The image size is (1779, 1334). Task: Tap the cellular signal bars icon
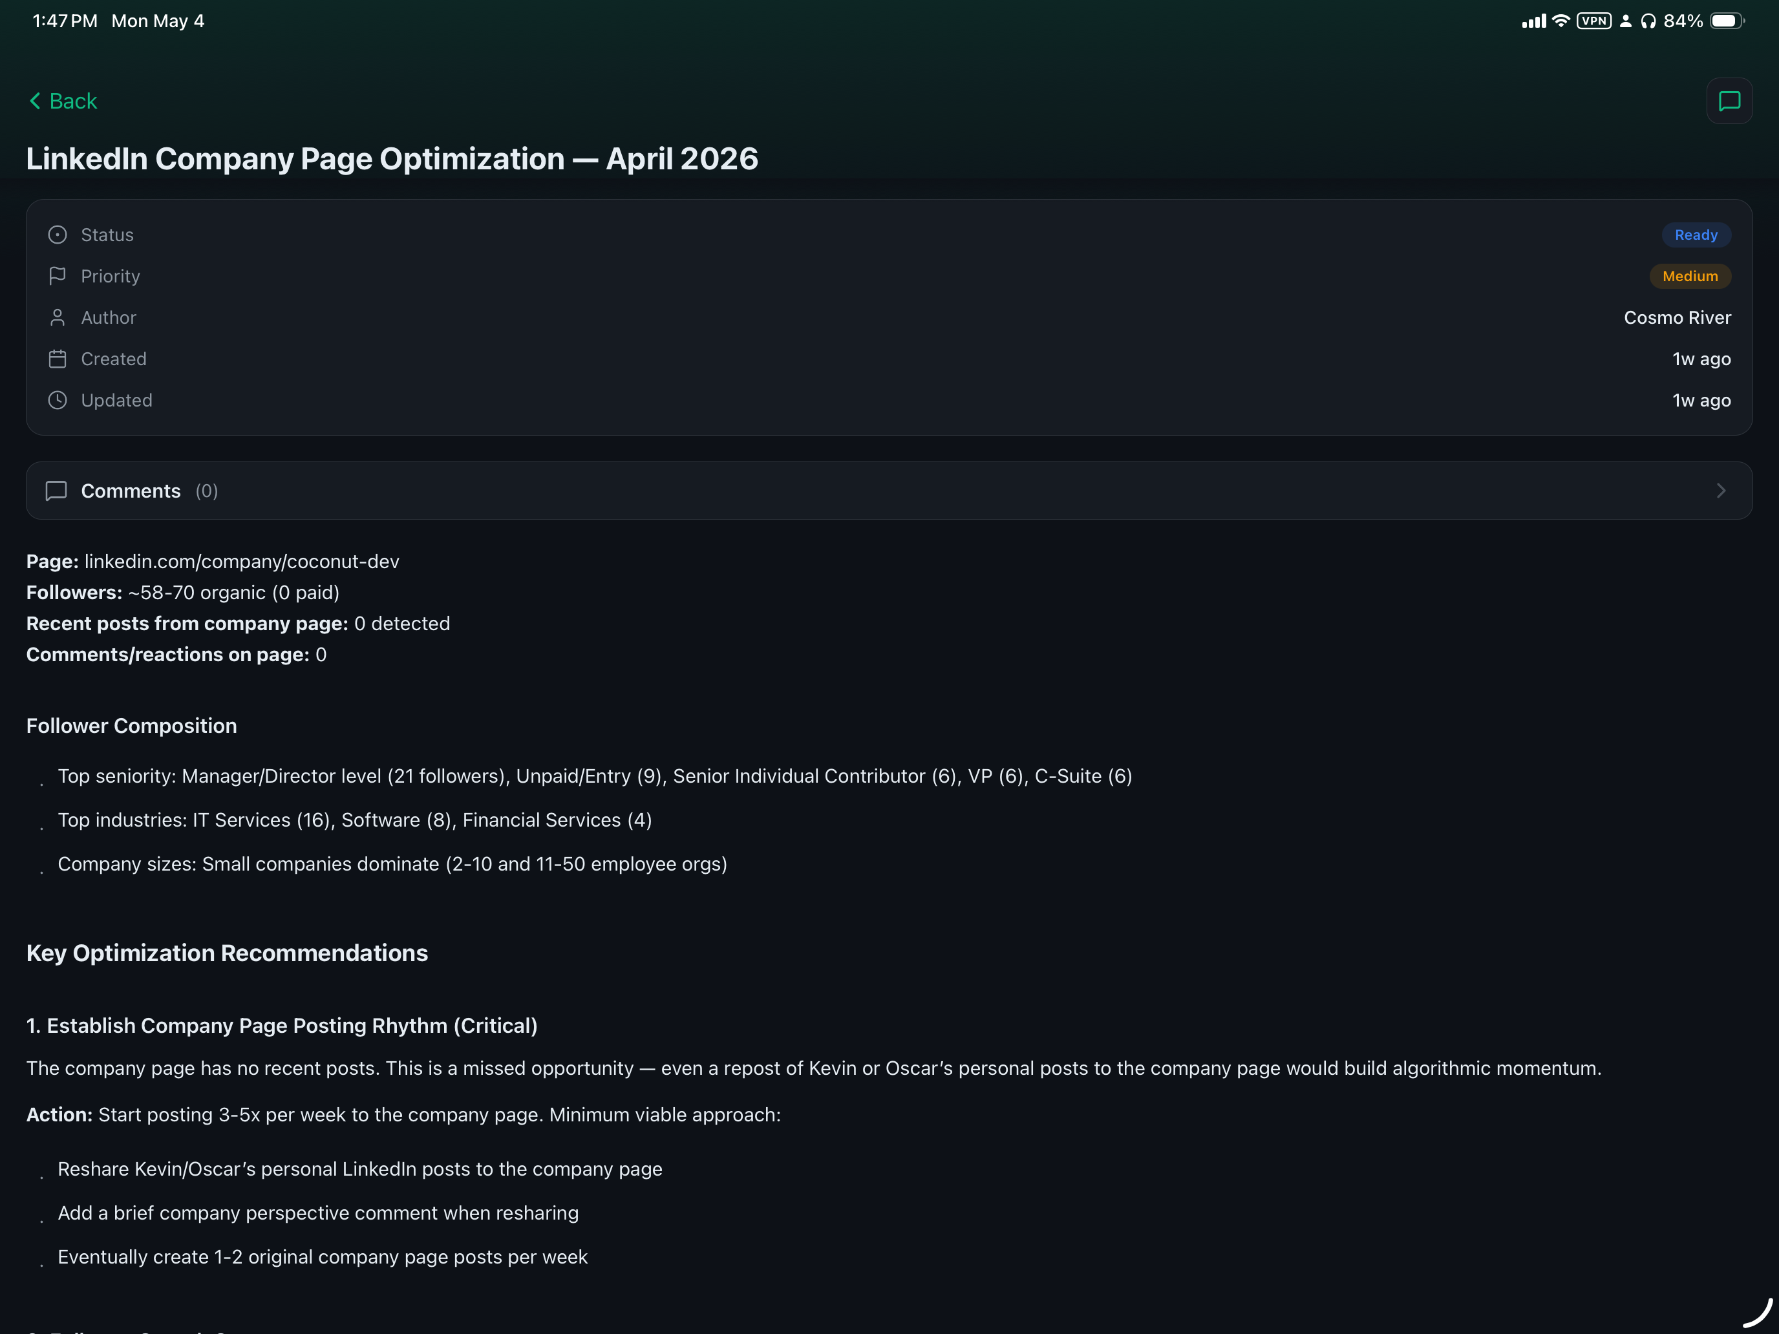(x=1534, y=21)
